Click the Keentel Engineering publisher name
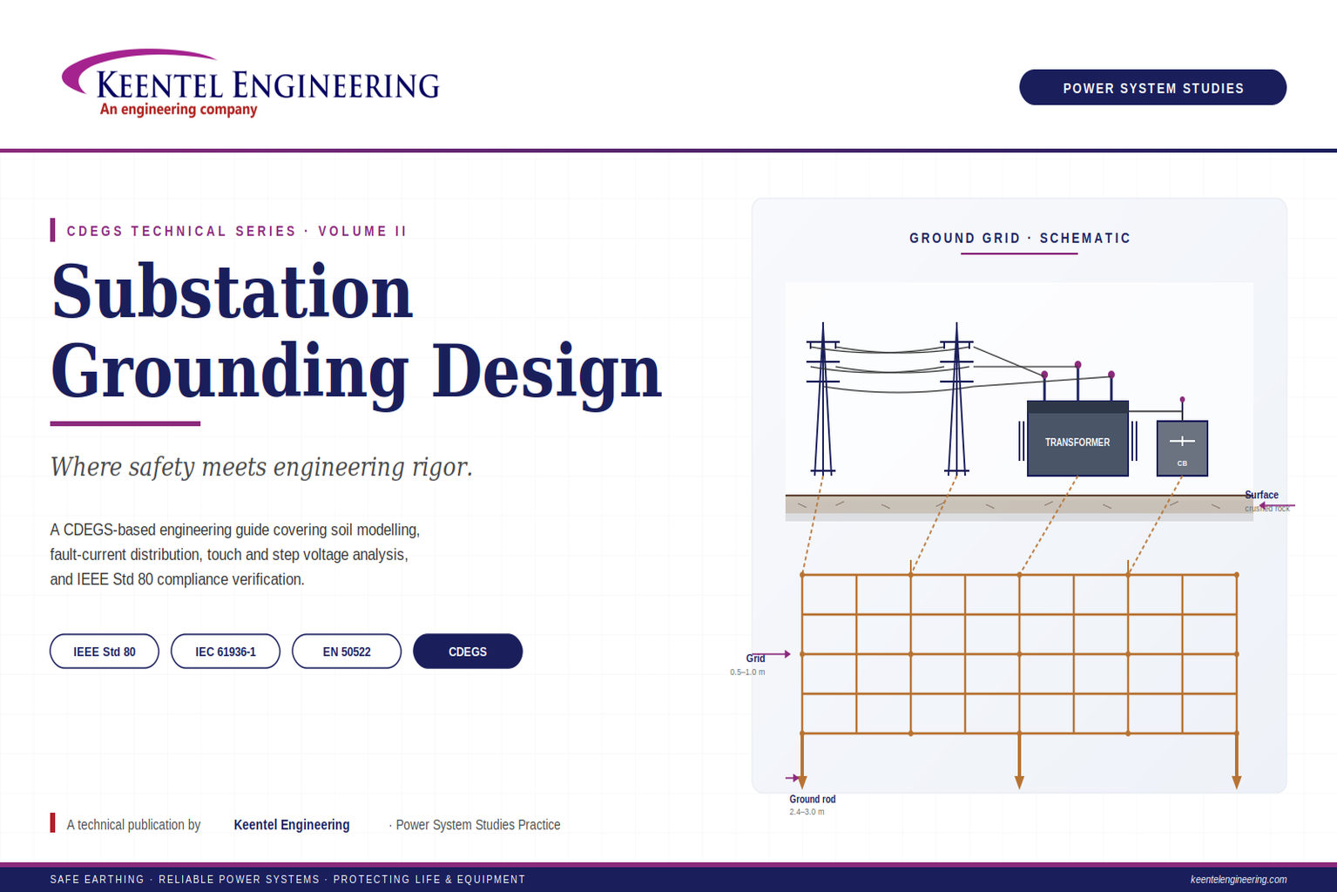Viewport: 1337px width, 892px height. [292, 824]
